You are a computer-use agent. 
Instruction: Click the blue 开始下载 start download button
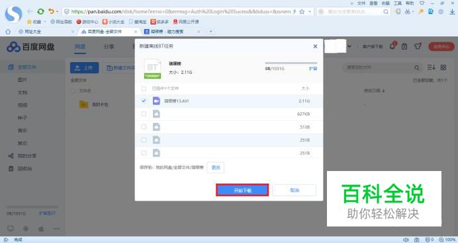click(242, 190)
